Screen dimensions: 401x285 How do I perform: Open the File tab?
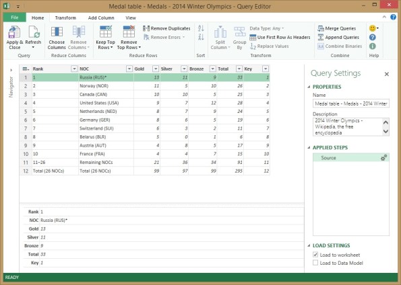point(15,17)
